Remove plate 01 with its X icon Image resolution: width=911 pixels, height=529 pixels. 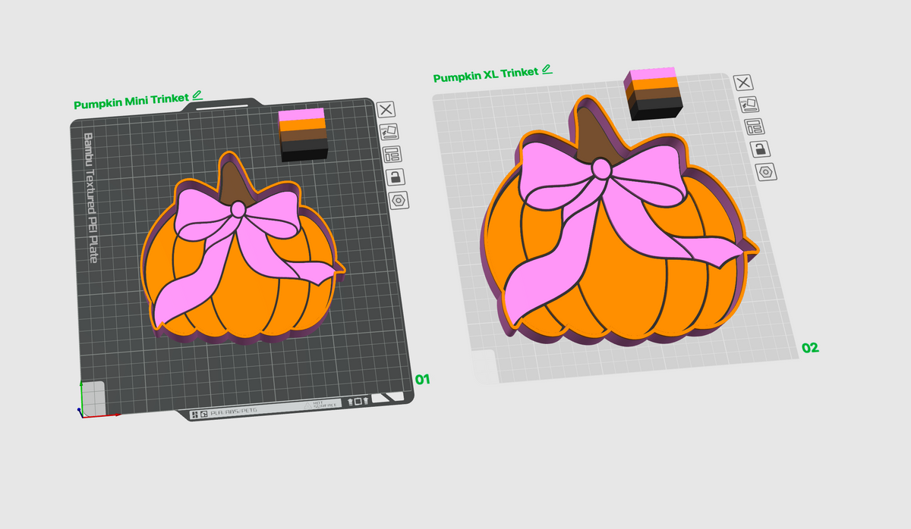click(385, 110)
